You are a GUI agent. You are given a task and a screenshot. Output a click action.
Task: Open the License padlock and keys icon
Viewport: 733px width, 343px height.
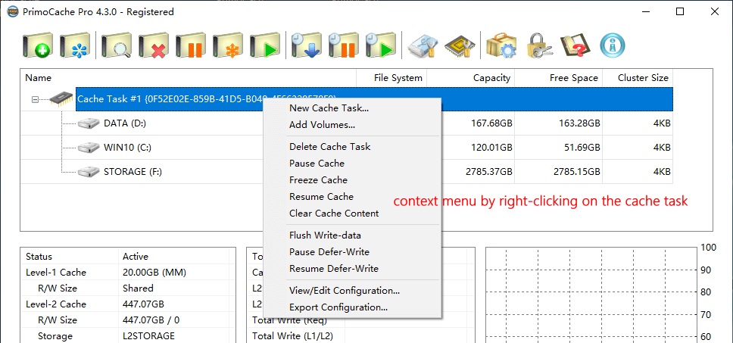(x=538, y=45)
